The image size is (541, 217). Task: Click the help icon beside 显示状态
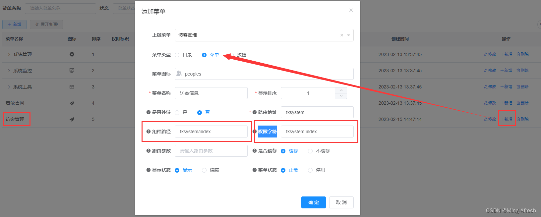click(149, 170)
